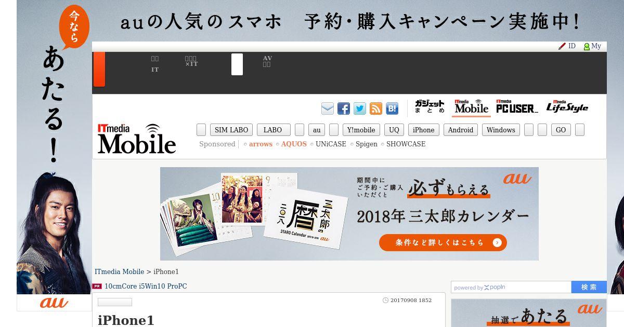
Task: Click the au lottery ad in right sidebar
Action: [x=529, y=313]
